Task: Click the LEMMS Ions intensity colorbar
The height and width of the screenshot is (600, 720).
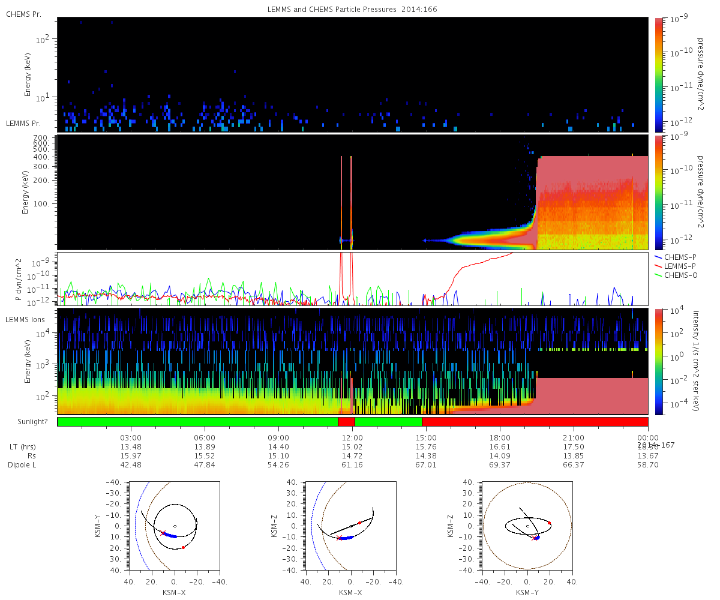Action: [659, 361]
